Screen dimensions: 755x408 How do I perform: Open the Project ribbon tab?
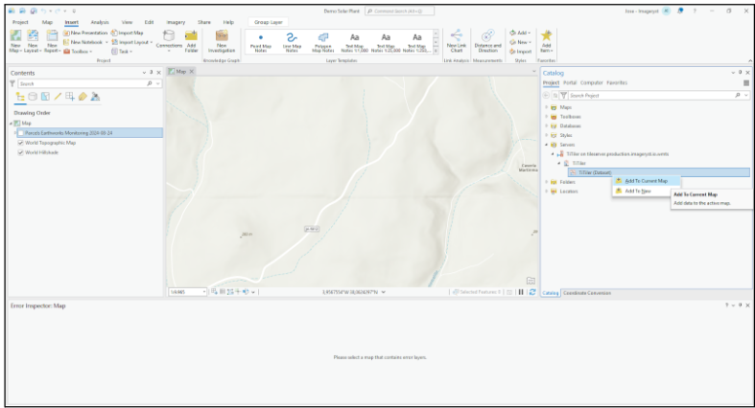[x=20, y=22]
